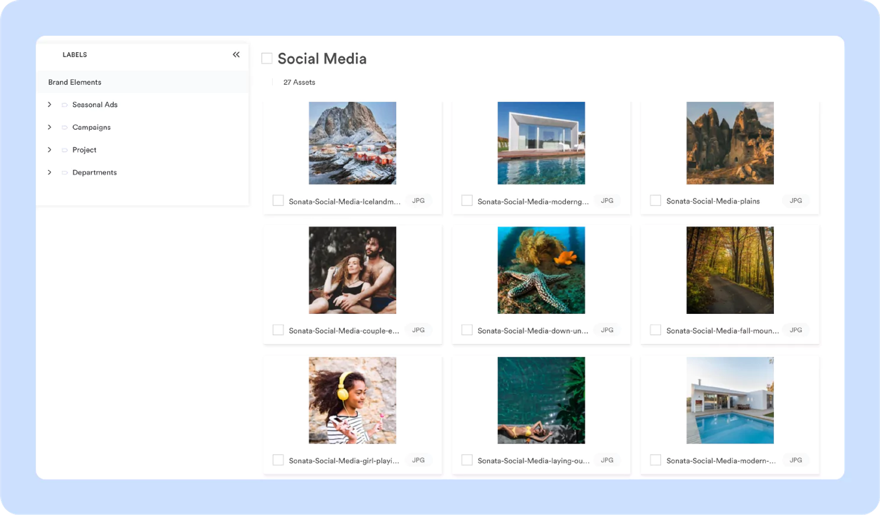Screen dimensions: 880x515
Task: Open the white villa with pool thumbnail
Action: (x=730, y=401)
